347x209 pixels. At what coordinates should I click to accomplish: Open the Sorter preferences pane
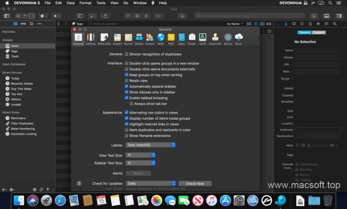[x=128, y=39]
